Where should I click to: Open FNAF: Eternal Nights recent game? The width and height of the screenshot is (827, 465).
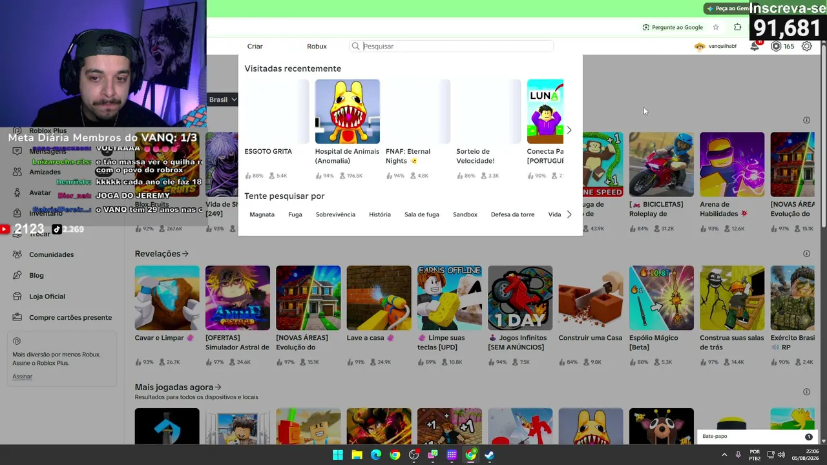point(418,112)
